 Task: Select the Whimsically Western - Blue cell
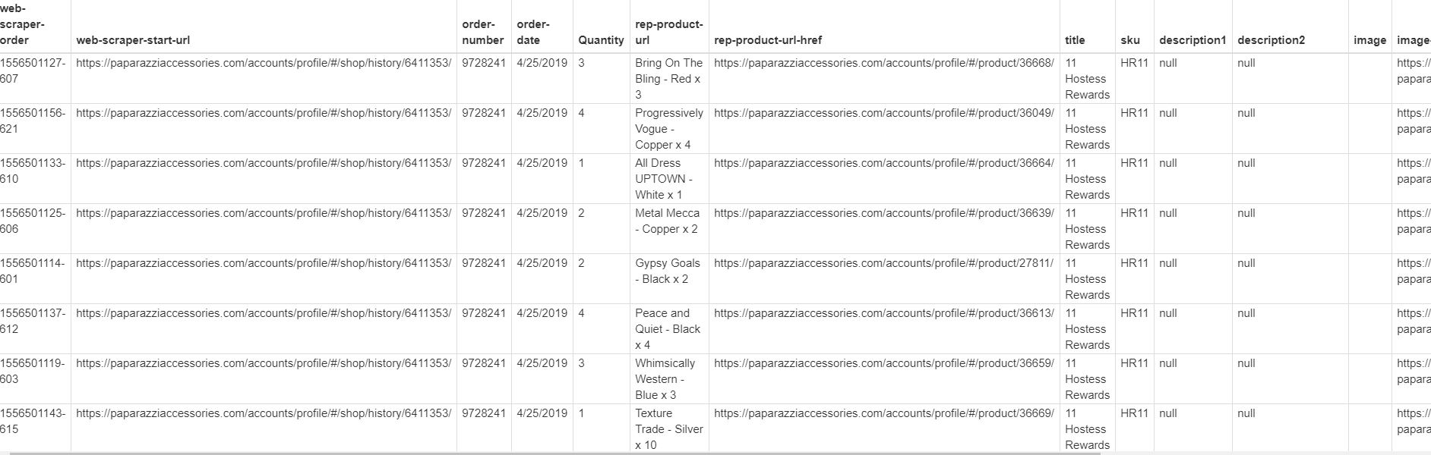coord(665,378)
